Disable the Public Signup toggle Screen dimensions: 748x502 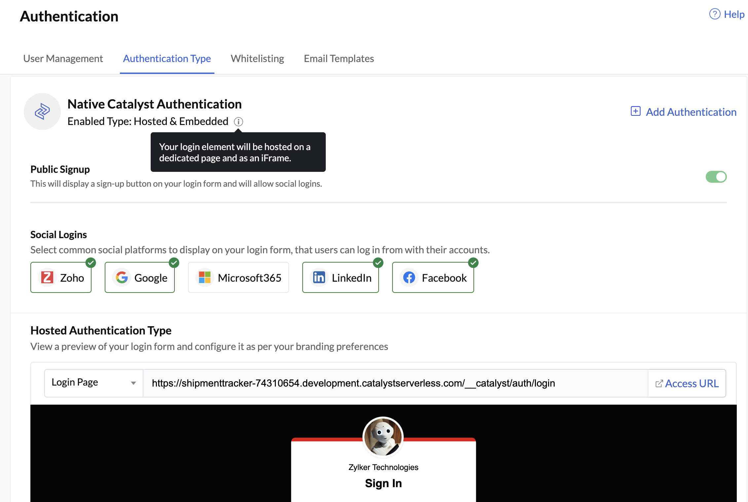716,177
